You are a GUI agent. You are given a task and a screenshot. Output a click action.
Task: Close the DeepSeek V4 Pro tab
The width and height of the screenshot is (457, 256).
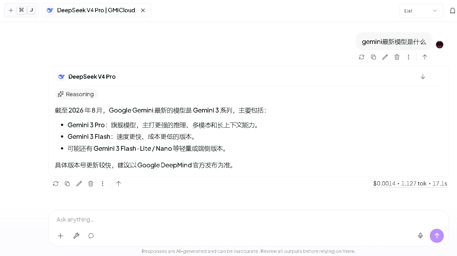click(x=143, y=10)
